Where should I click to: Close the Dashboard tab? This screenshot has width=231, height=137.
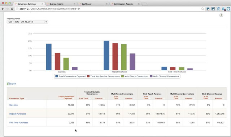(x=106, y=4)
